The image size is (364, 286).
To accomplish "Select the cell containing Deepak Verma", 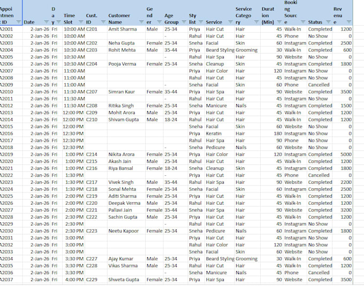I will click(x=126, y=203).
